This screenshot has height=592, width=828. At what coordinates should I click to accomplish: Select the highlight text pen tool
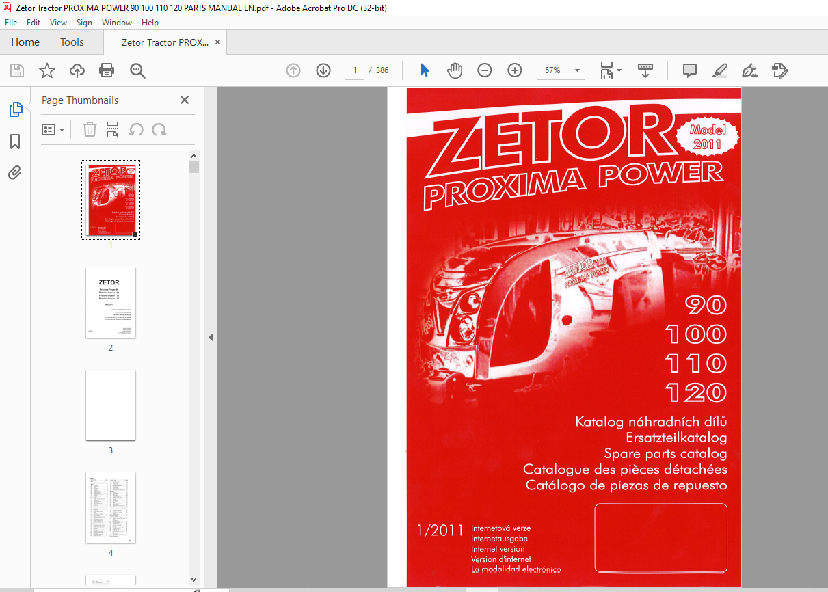pos(719,70)
